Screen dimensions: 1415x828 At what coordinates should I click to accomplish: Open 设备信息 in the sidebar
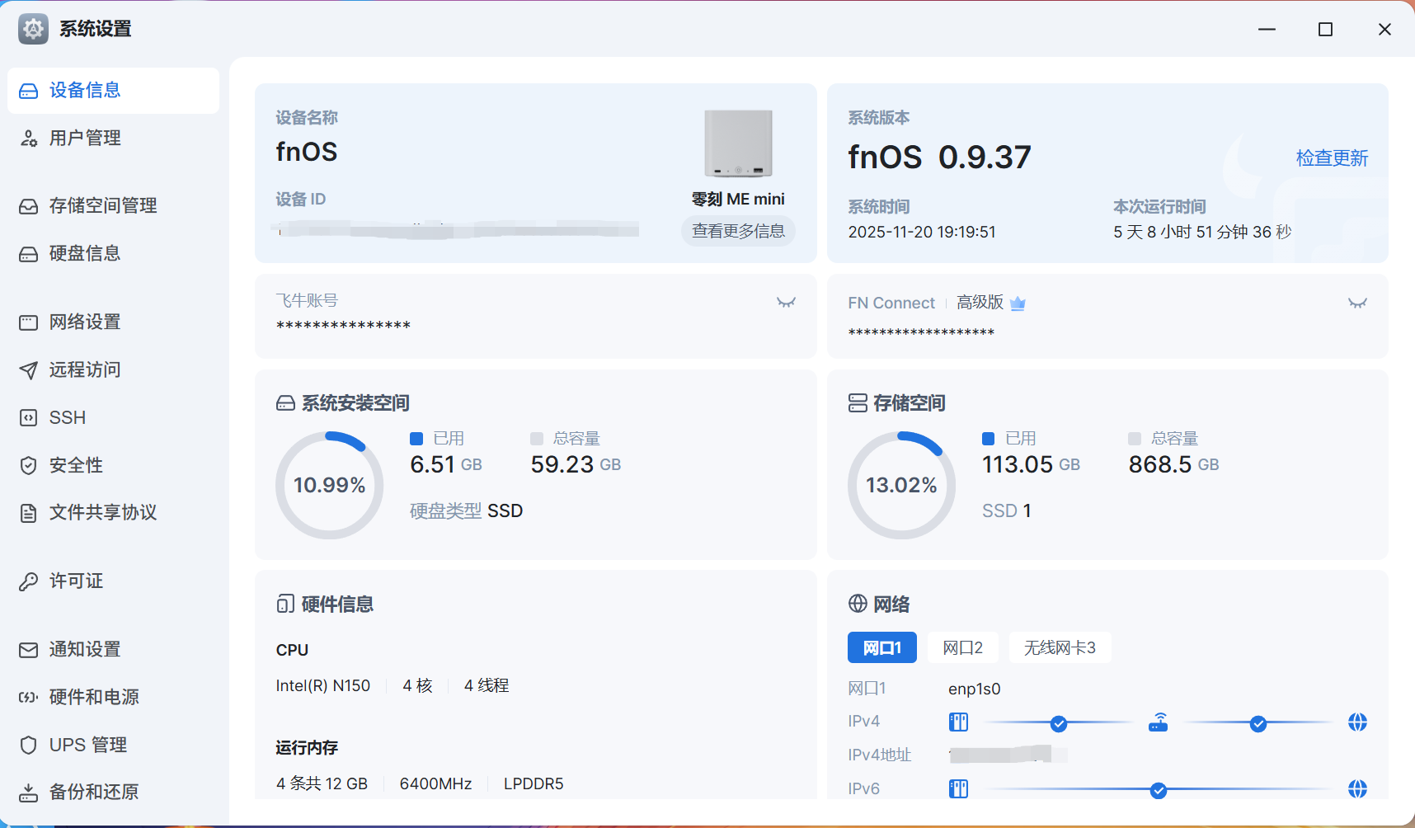pos(113,91)
